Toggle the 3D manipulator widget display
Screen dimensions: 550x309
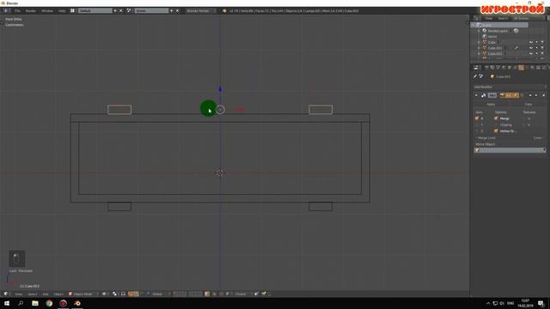(x=131, y=294)
